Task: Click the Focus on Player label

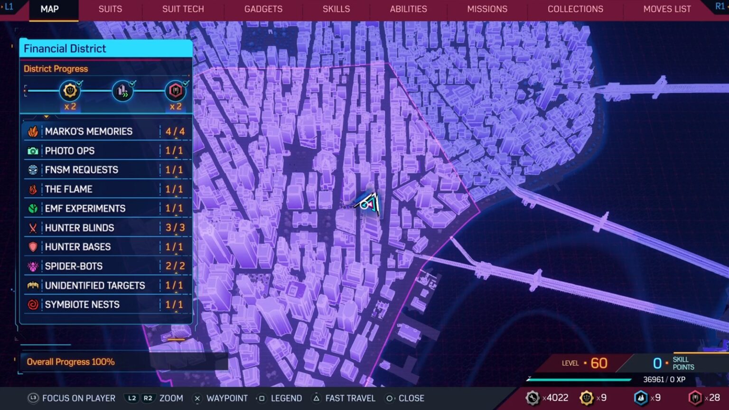Action: click(x=79, y=398)
